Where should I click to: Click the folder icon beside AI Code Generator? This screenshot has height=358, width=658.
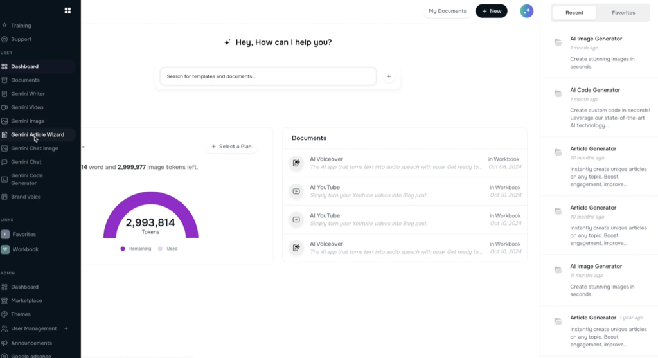[558, 94]
